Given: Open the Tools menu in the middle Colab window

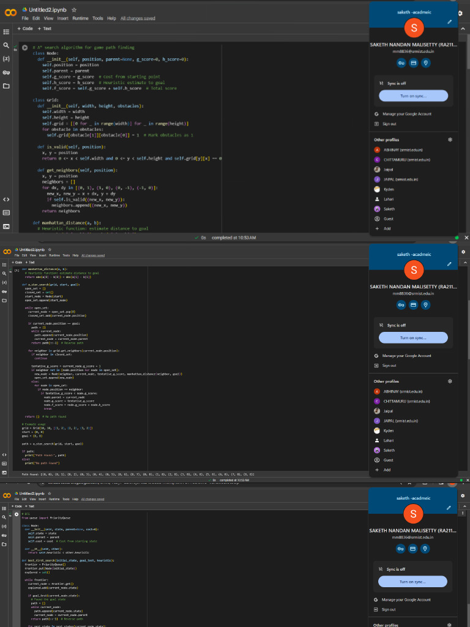Looking at the screenshot, I should 65,255.
